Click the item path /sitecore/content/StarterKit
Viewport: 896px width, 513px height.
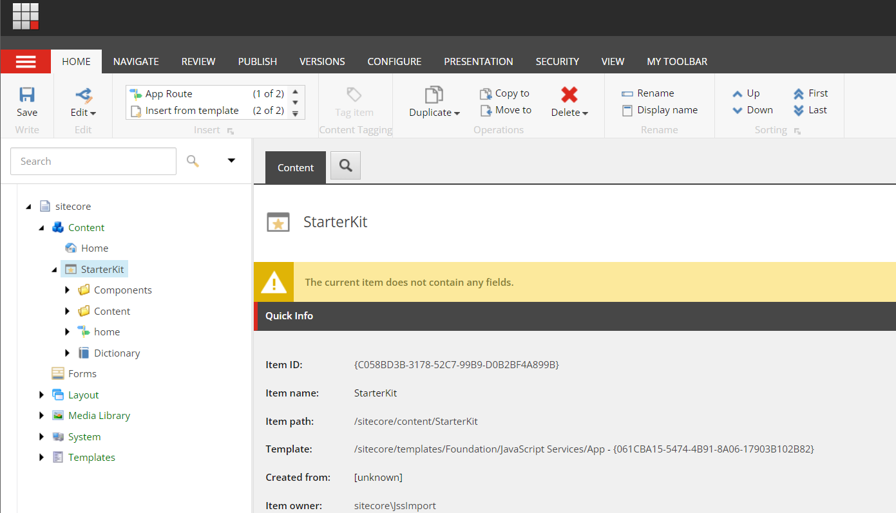(x=416, y=422)
